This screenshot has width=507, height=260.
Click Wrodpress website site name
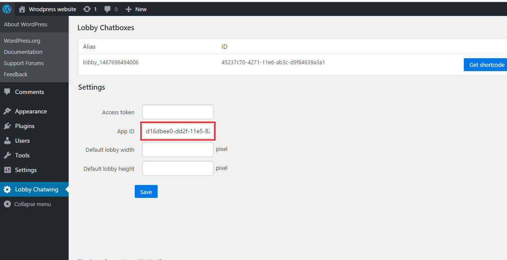tap(52, 9)
